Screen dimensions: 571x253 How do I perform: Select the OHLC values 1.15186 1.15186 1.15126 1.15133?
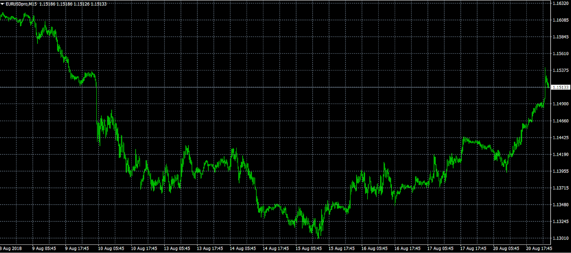tap(73, 4)
